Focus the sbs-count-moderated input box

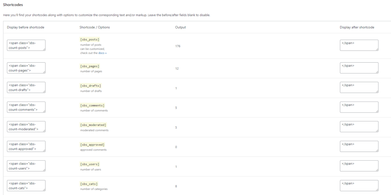click(26, 127)
